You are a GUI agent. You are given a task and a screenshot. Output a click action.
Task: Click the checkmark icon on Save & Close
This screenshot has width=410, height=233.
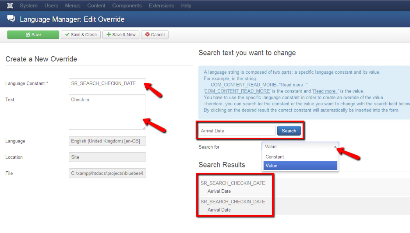[67, 35]
